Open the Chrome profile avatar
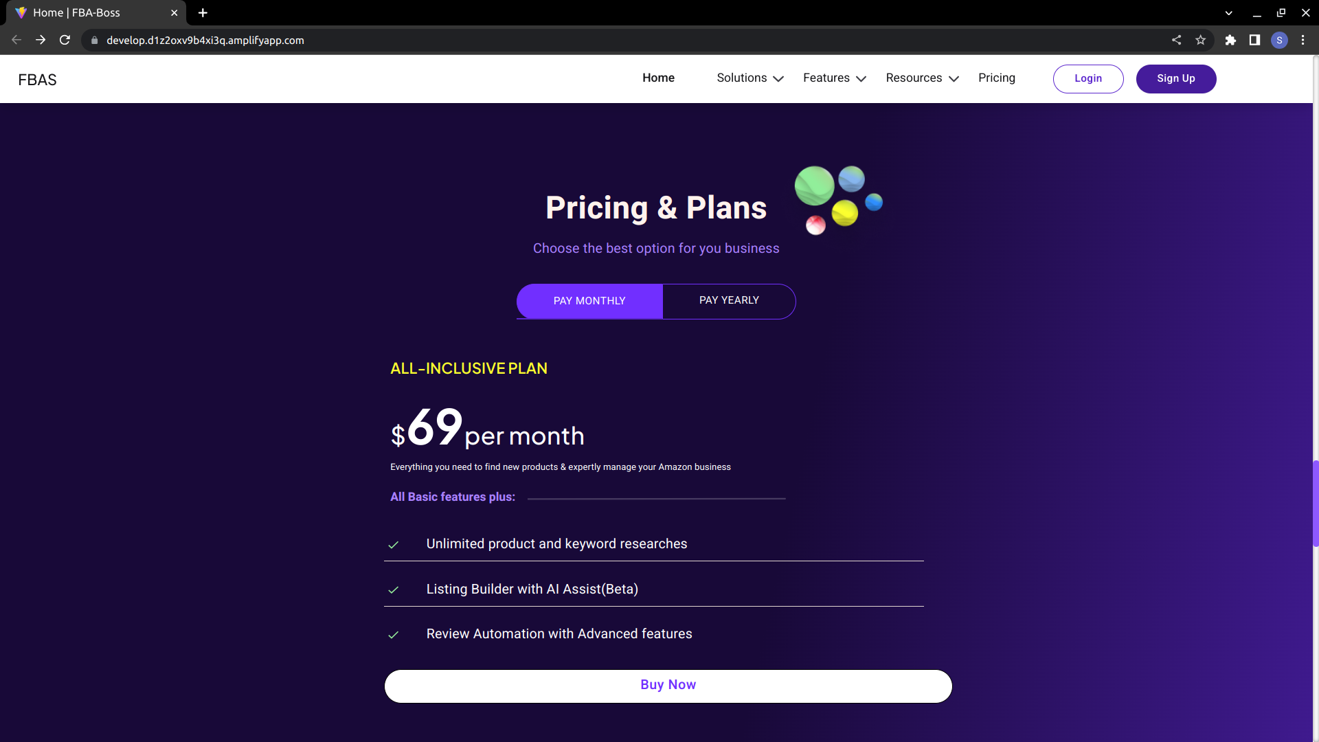The height and width of the screenshot is (742, 1319). point(1279,40)
